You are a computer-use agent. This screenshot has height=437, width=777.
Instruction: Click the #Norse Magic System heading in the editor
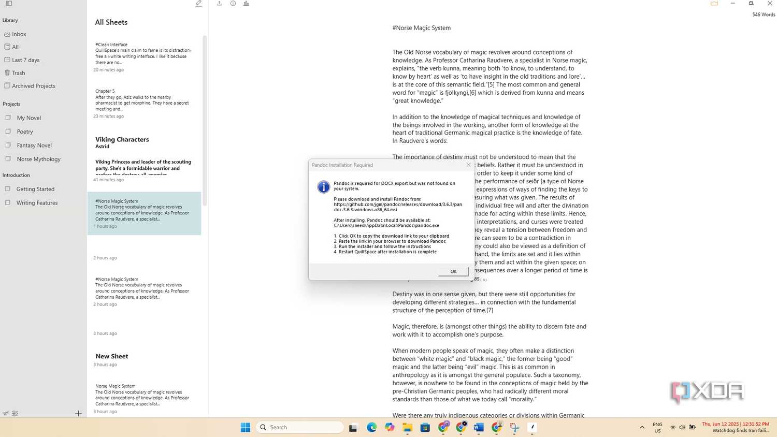pos(422,28)
